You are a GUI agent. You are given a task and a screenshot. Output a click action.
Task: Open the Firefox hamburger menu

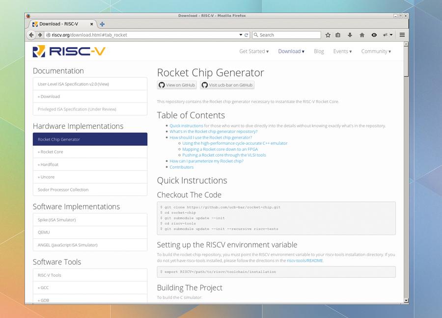(402, 35)
